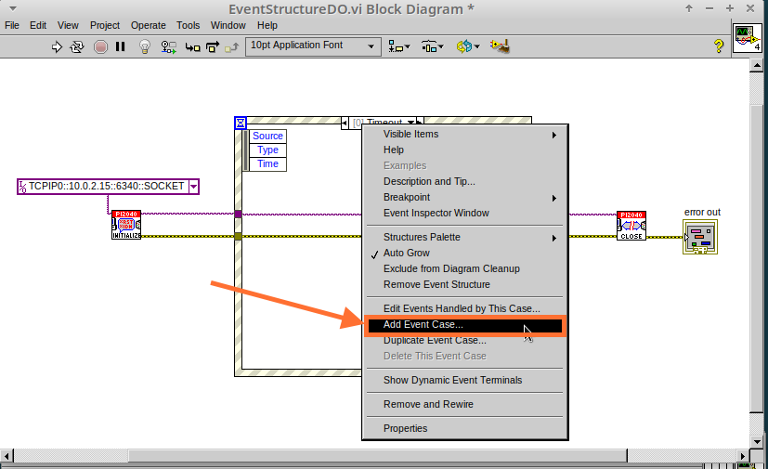Click the Step Into icon

point(192,47)
